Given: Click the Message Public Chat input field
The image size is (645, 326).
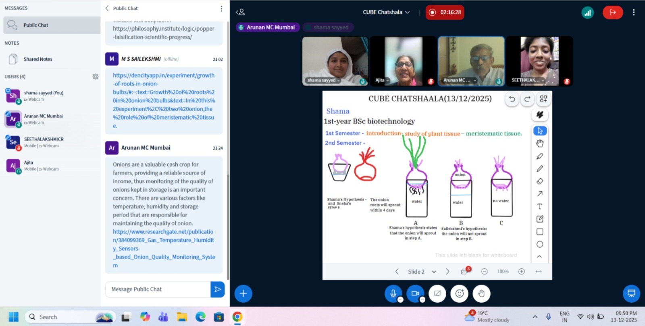Looking at the screenshot, I should coord(157,289).
